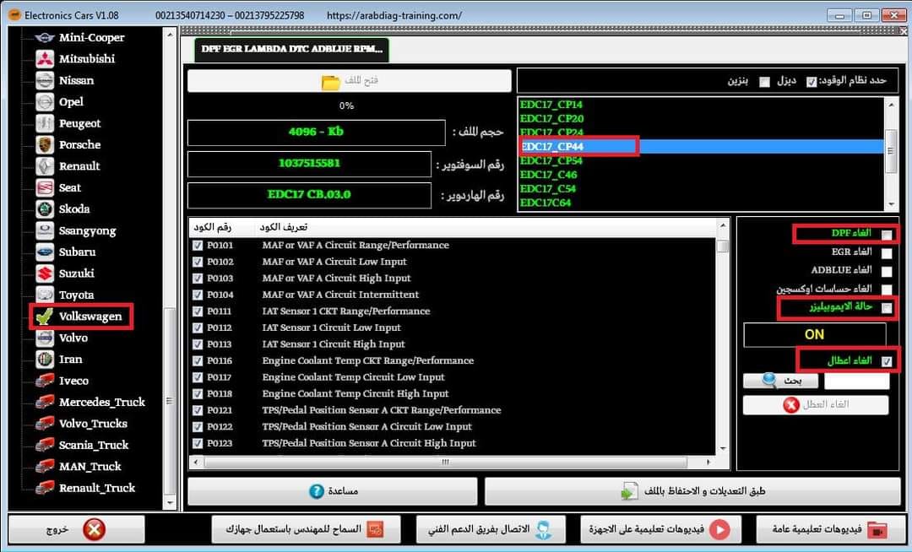Choose the Opel logo icon

coord(45,102)
